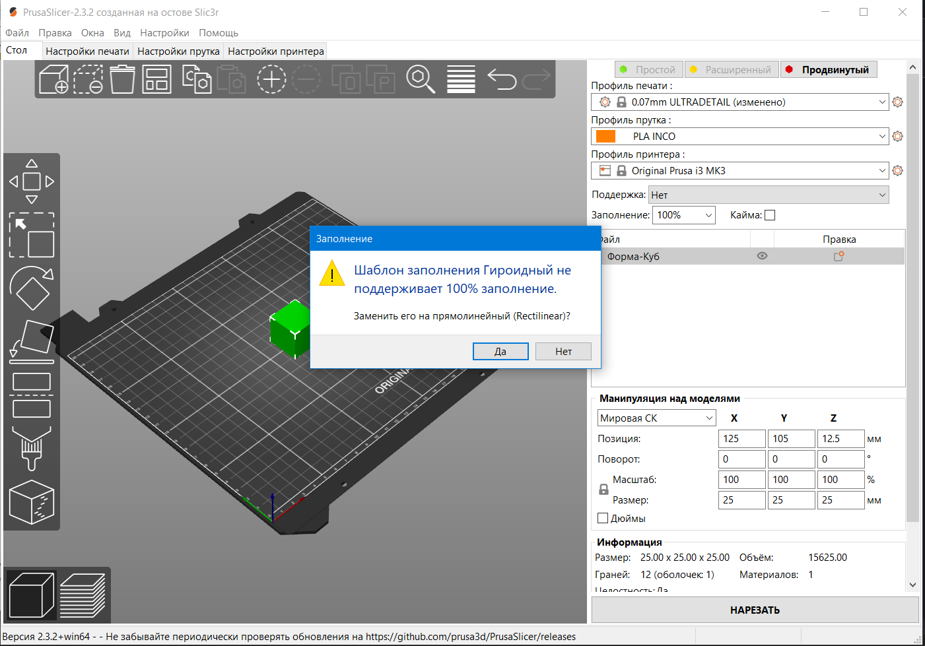Image resolution: width=925 pixels, height=646 pixels.
Task: Enable the Кайма checkbox
Action: pyautogui.click(x=770, y=214)
